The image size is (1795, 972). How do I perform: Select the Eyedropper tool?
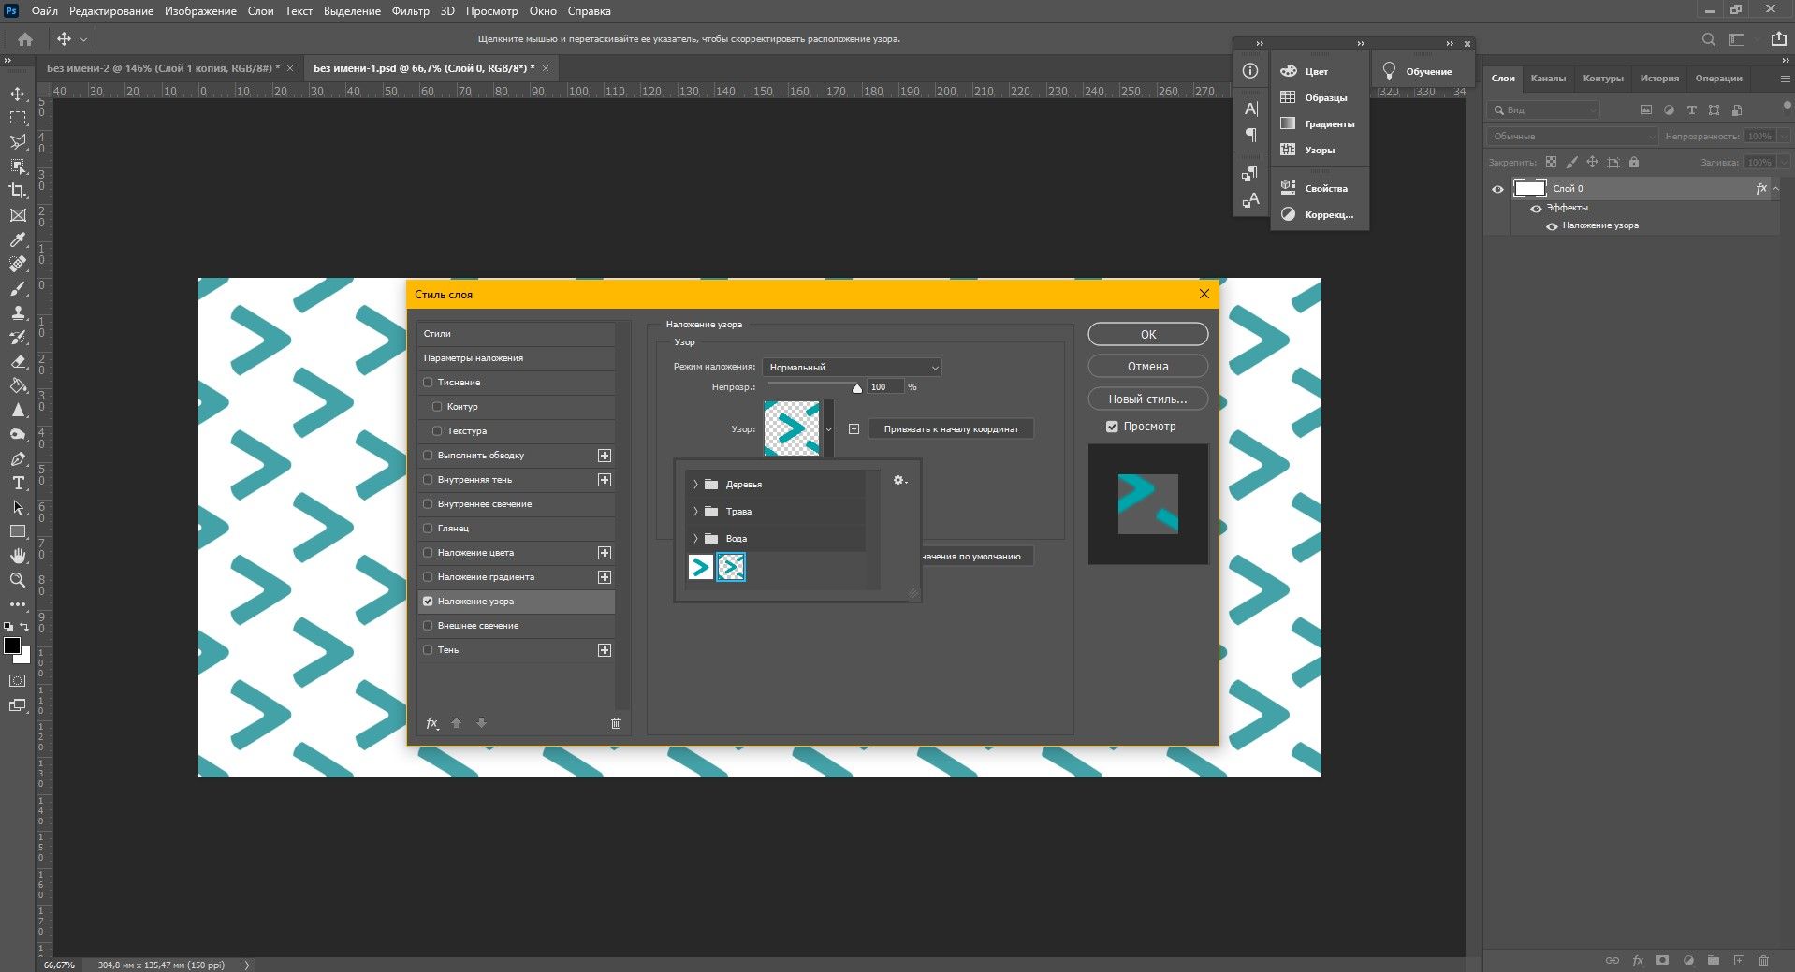[18, 240]
